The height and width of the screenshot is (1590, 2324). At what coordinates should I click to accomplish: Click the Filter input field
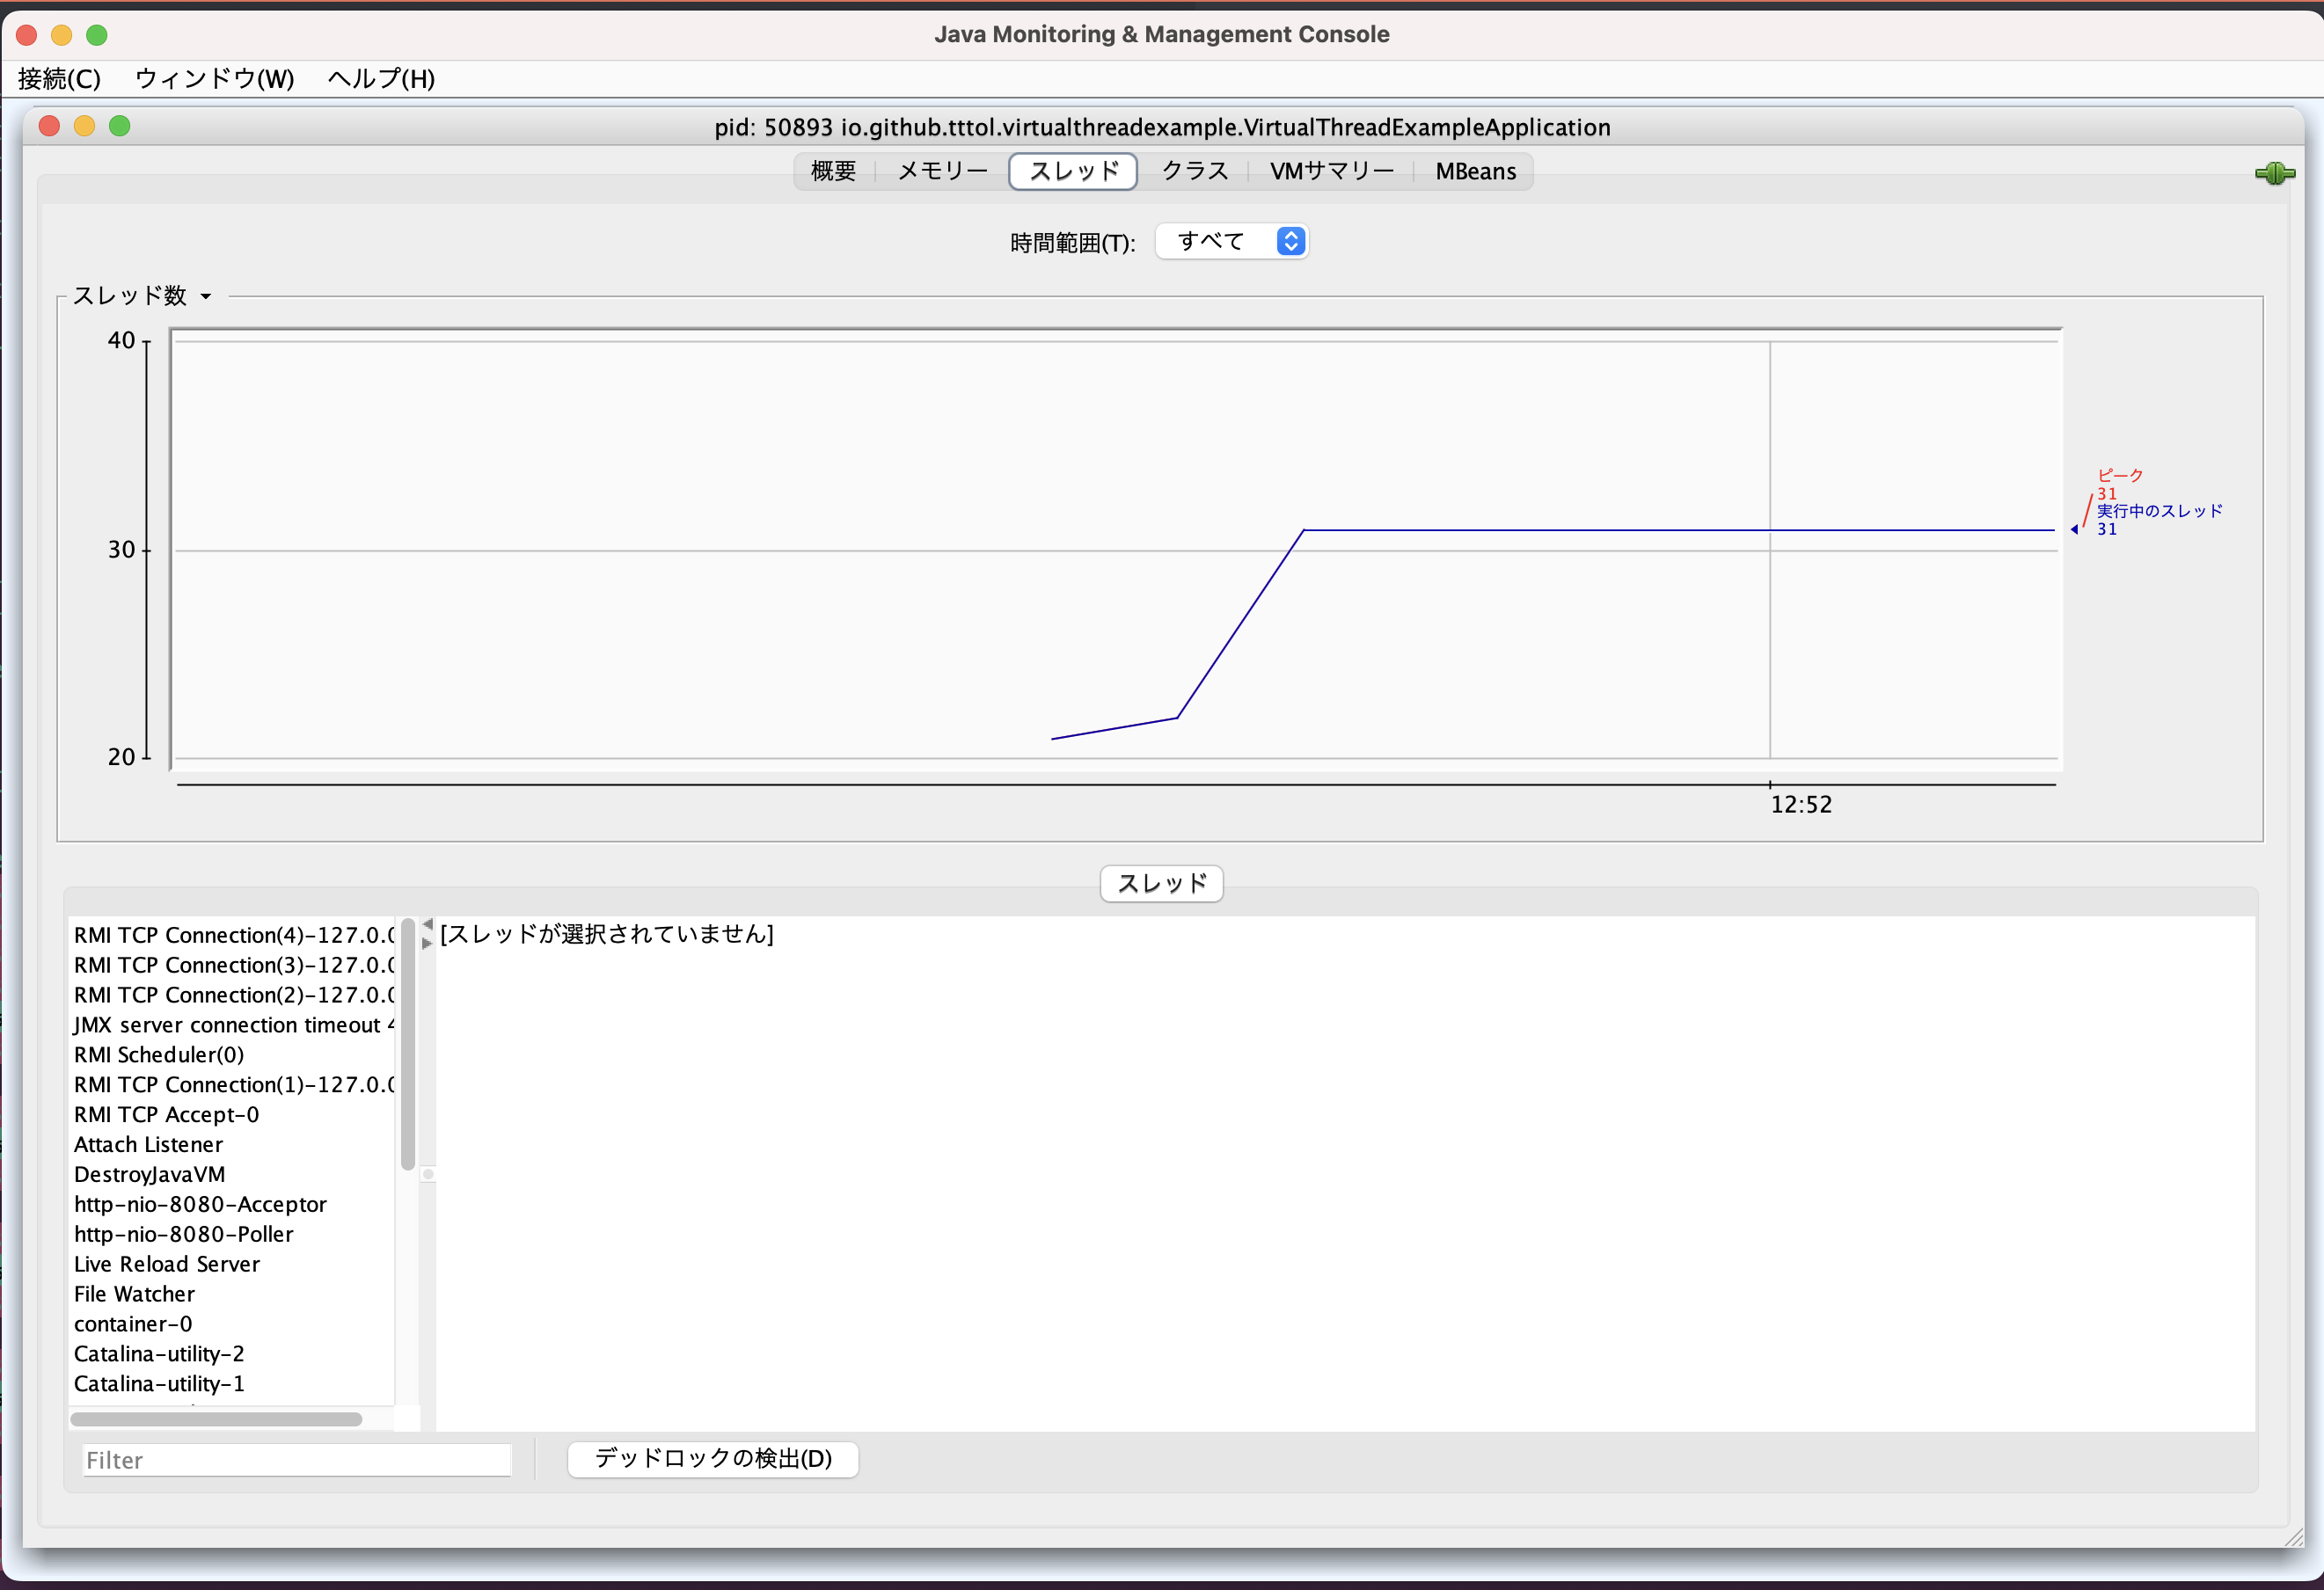click(x=296, y=1459)
